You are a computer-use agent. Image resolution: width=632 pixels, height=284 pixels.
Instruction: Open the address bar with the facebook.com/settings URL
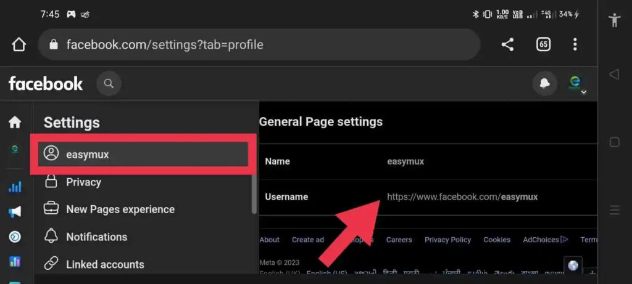point(259,44)
